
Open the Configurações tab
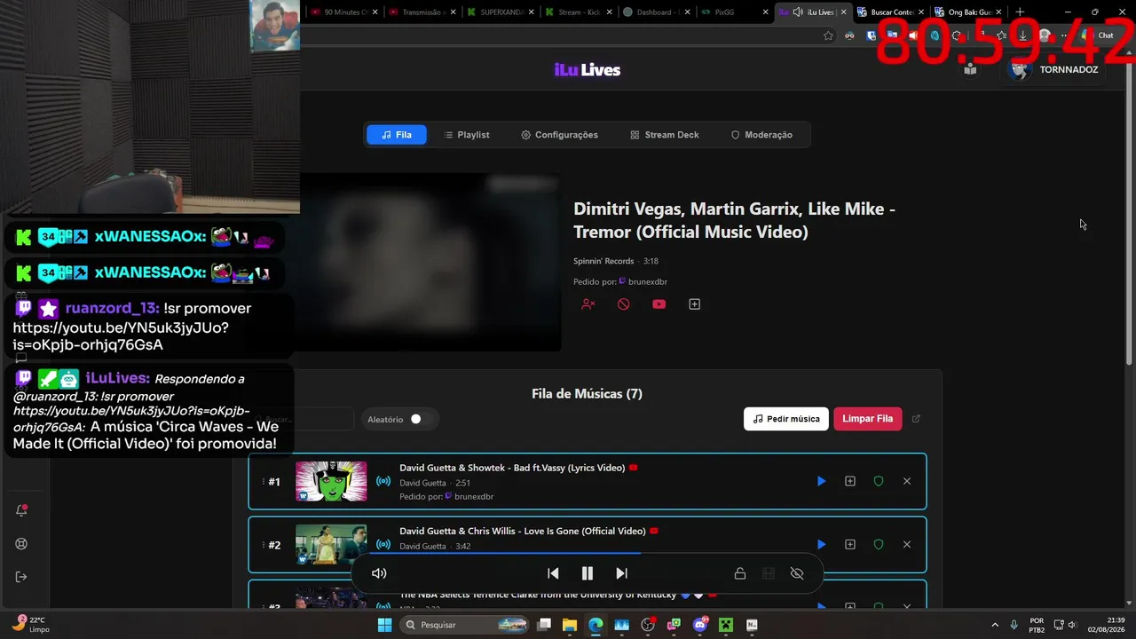click(559, 135)
